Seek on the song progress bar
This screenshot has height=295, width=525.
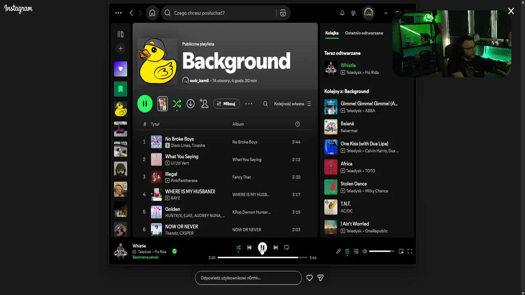coord(262,258)
